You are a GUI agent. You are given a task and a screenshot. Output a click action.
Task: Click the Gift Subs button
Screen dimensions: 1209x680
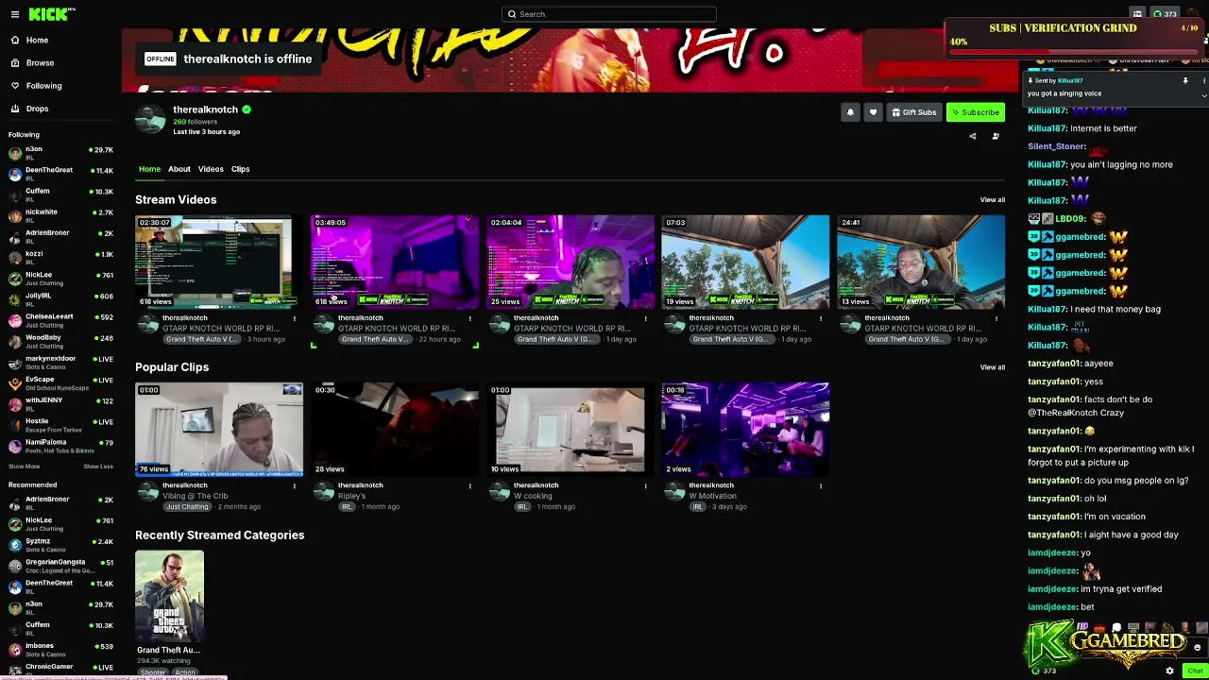click(x=913, y=112)
